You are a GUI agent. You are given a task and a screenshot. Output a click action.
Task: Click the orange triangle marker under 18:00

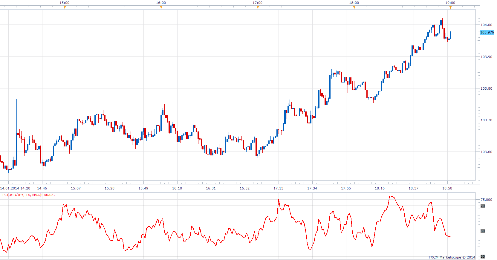coord(354,7)
